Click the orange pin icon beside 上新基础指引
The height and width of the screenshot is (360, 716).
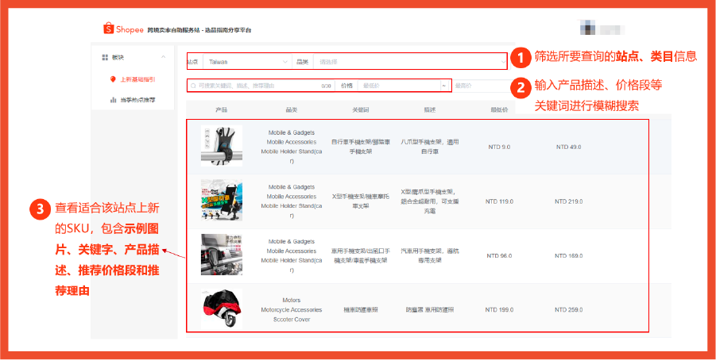(114, 79)
